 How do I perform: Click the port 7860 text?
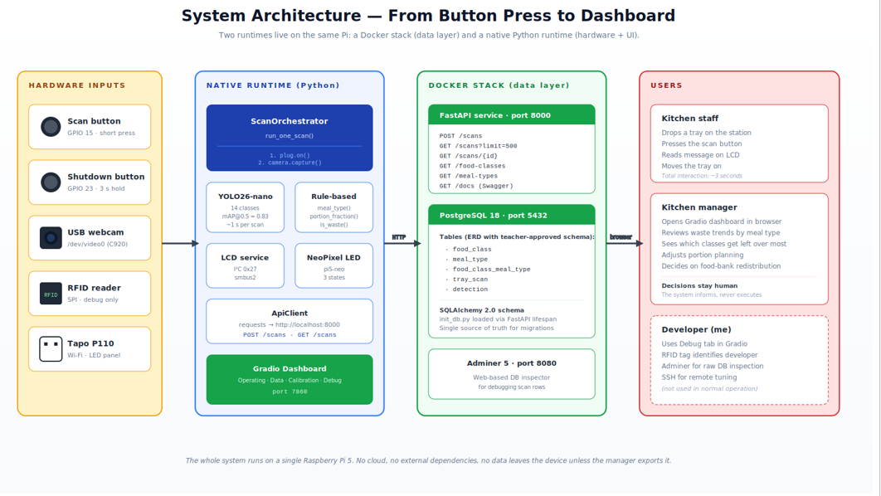(290, 391)
